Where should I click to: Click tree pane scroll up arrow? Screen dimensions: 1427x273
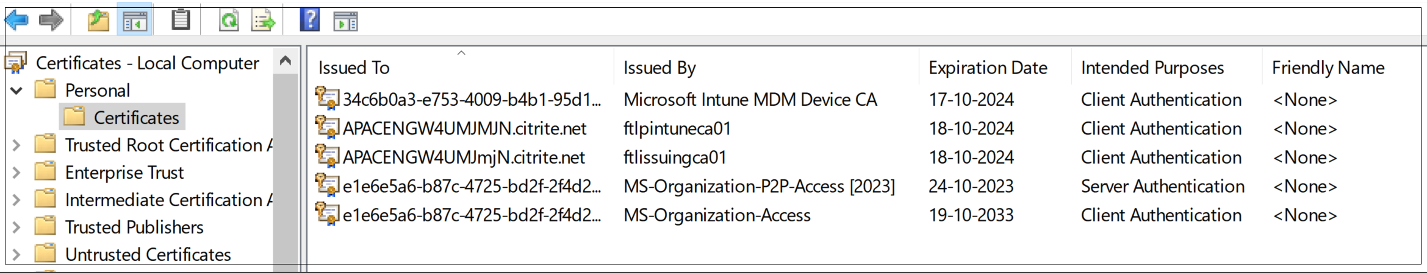pos(285,61)
